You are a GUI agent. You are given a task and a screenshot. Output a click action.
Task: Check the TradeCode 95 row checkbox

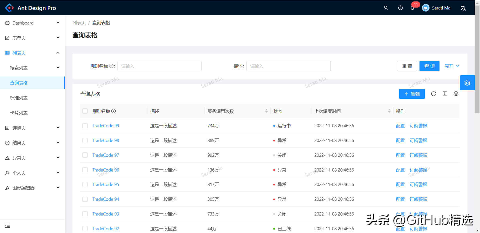(85, 184)
